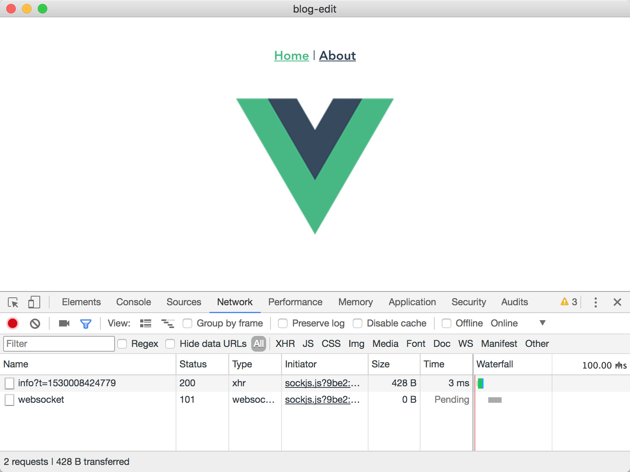Screen dimensions: 630x472
Task: Check the Disable cache checkbox
Action: pyautogui.click(x=358, y=323)
